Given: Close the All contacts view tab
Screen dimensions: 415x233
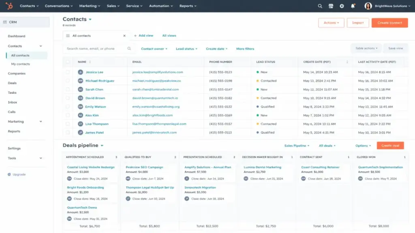Looking at the screenshot, I should (124, 36).
